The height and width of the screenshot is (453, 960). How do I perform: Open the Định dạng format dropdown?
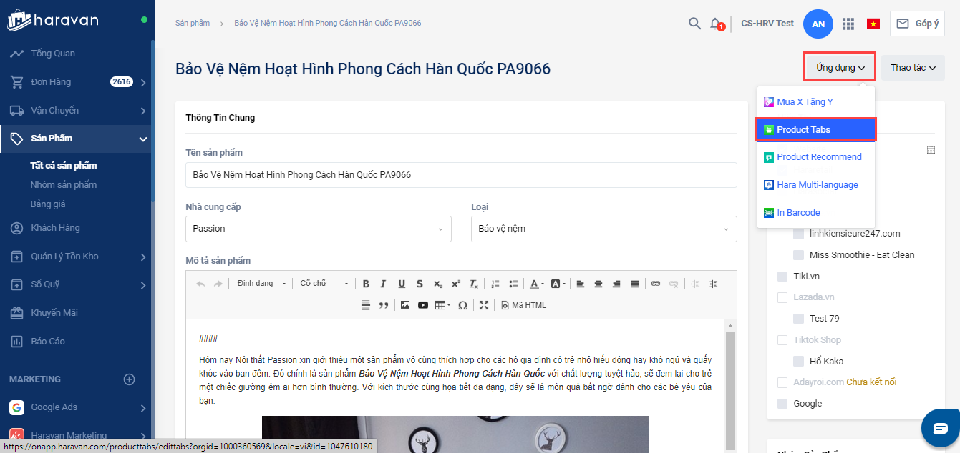coord(261,284)
